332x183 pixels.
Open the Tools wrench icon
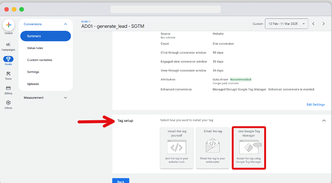pos(8,73)
